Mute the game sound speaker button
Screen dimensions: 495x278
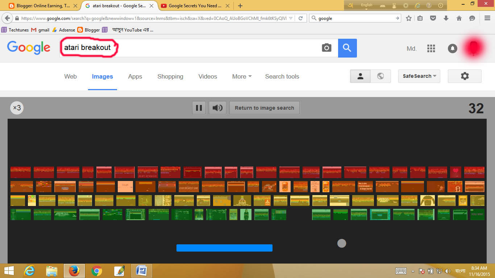pyautogui.click(x=217, y=108)
